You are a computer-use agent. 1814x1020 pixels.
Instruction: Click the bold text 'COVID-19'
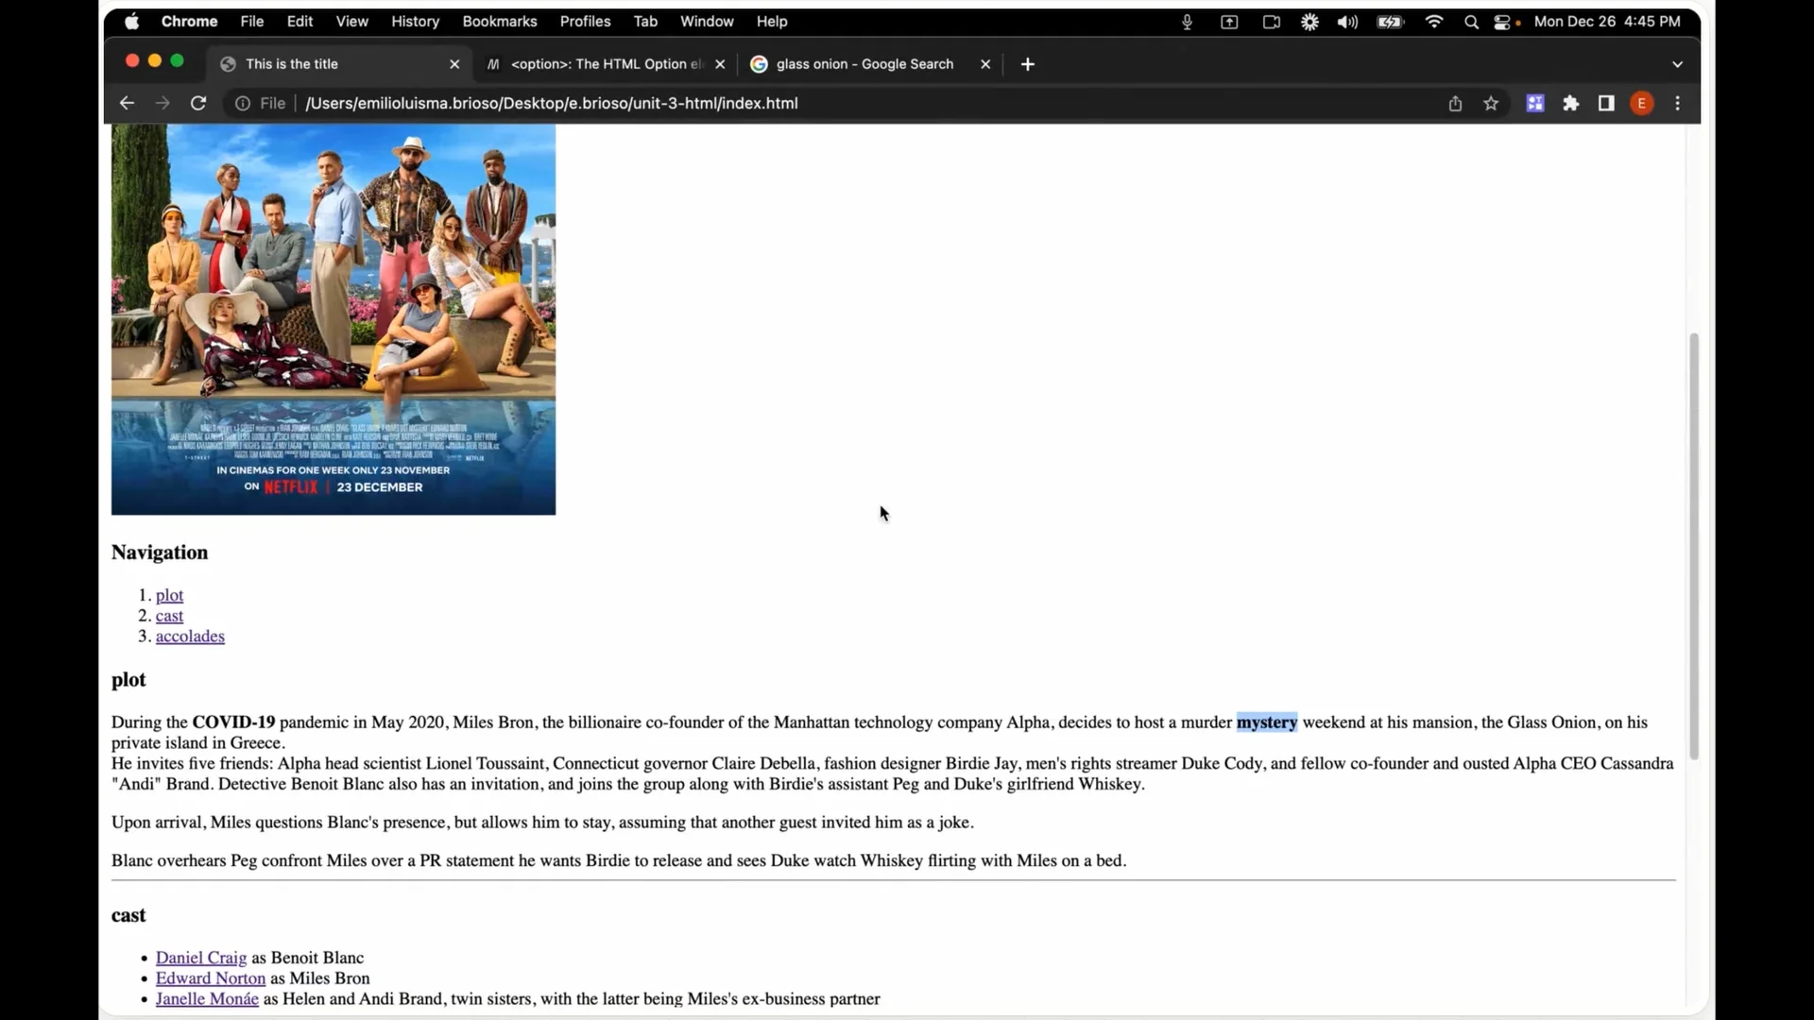[233, 722]
